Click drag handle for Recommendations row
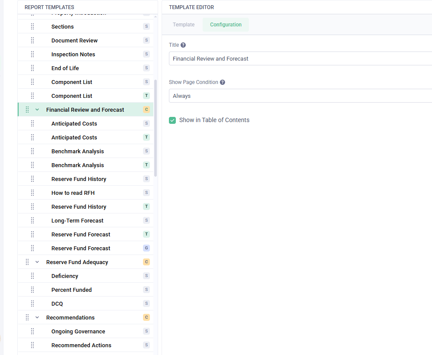The image size is (432, 355). click(x=27, y=317)
